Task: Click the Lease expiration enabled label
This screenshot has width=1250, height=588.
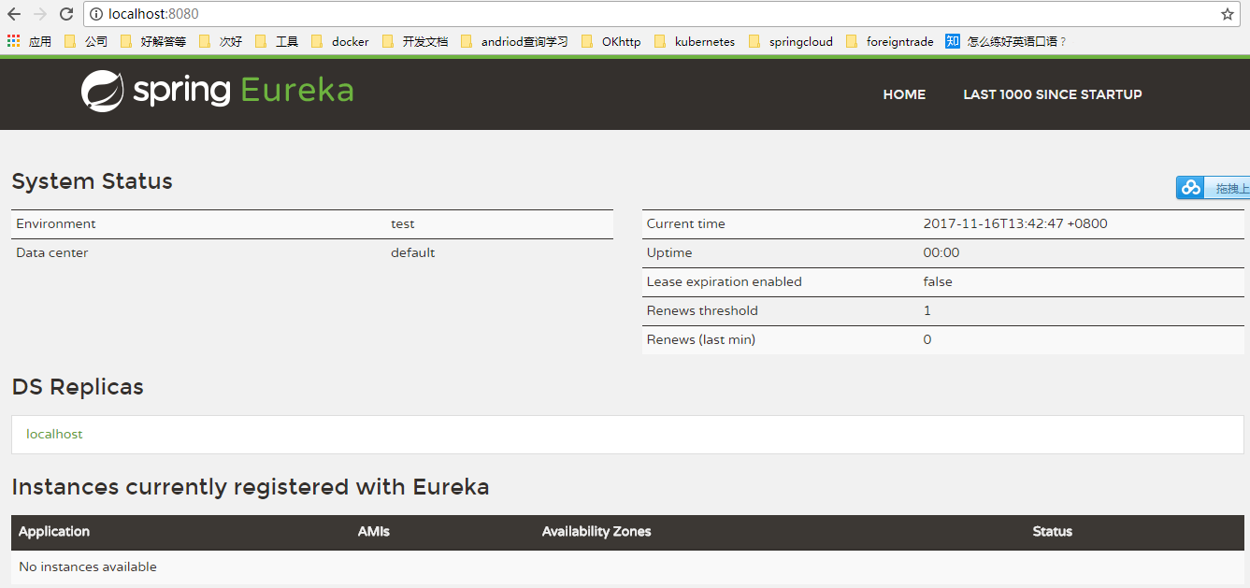Action: pos(725,281)
